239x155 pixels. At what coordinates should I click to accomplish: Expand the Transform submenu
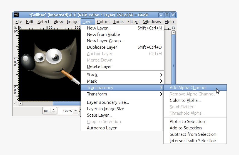click(122, 94)
